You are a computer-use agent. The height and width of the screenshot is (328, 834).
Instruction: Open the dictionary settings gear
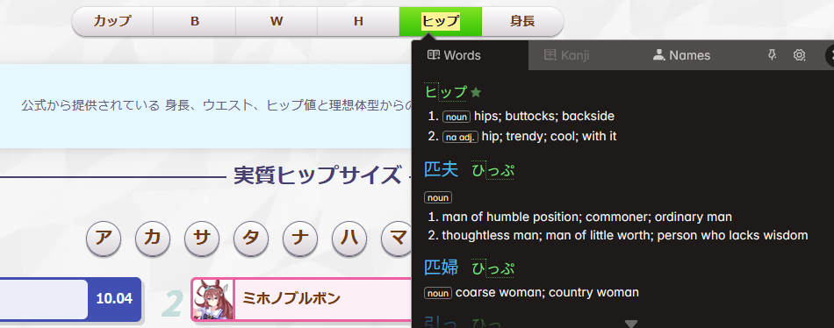click(x=799, y=54)
